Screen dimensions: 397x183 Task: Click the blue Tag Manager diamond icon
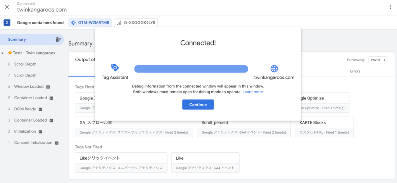tap(73, 23)
